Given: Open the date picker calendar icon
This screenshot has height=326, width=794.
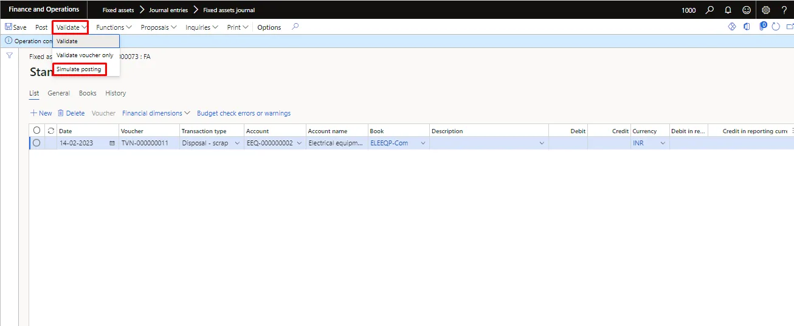Looking at the screenshot, I should 112,144.
